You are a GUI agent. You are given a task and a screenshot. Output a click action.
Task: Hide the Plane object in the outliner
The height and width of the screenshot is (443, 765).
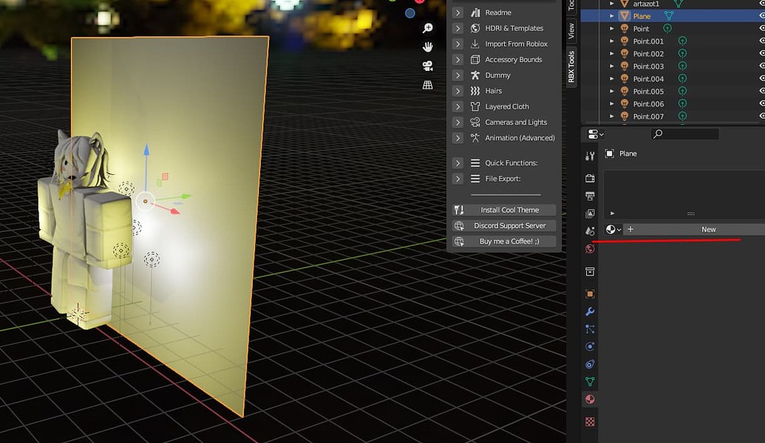(761, 16)
